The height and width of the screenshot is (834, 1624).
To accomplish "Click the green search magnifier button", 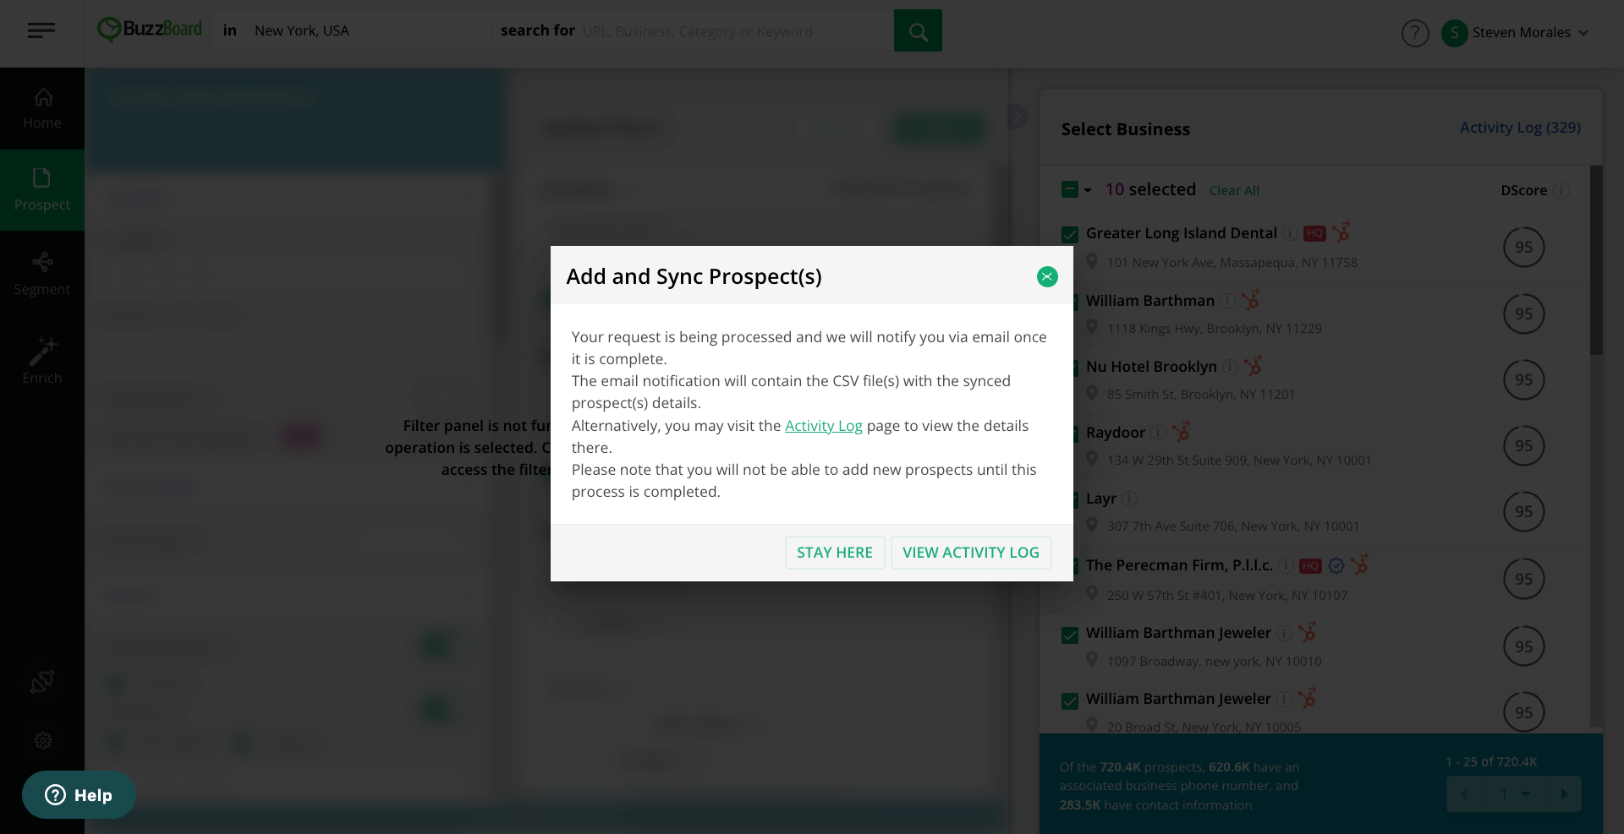I will coord(918,31).
